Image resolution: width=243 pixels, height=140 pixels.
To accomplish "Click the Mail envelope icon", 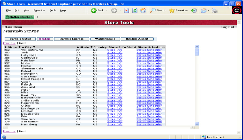I will (x=204, y=10).
